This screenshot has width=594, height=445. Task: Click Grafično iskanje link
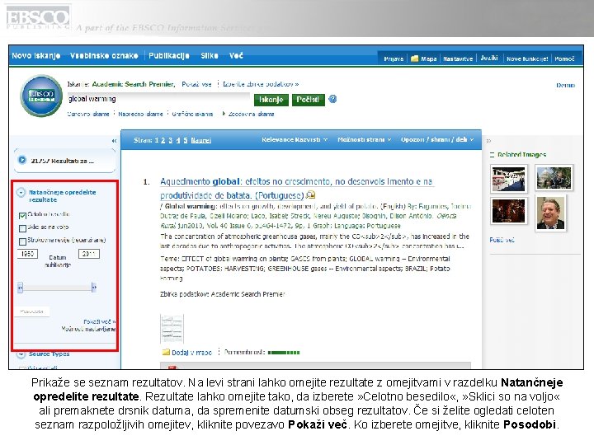[192, 114]
